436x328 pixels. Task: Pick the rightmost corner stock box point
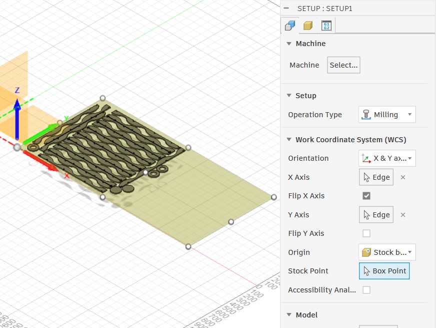point(273,197)
